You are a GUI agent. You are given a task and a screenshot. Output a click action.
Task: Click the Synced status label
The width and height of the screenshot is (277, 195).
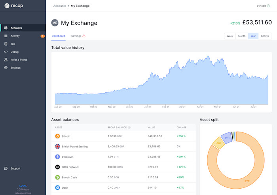click(x=261, y=6)
